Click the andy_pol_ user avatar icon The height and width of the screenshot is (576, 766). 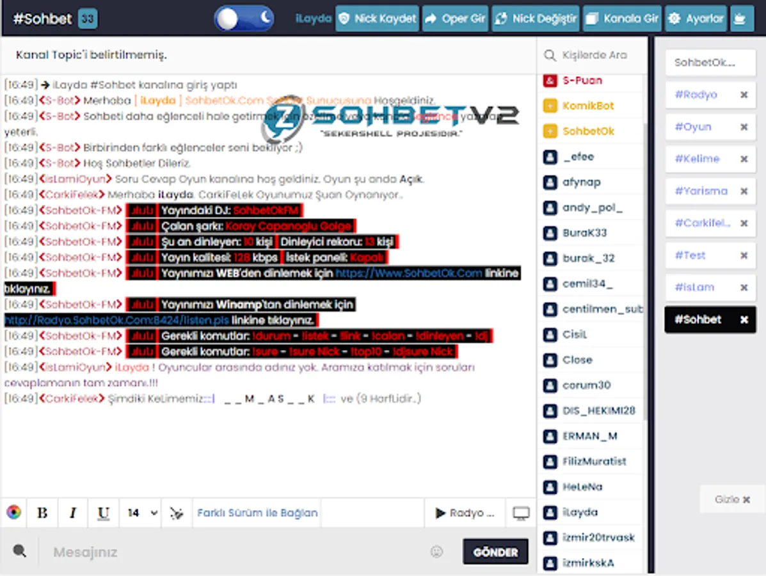point(550,207)
